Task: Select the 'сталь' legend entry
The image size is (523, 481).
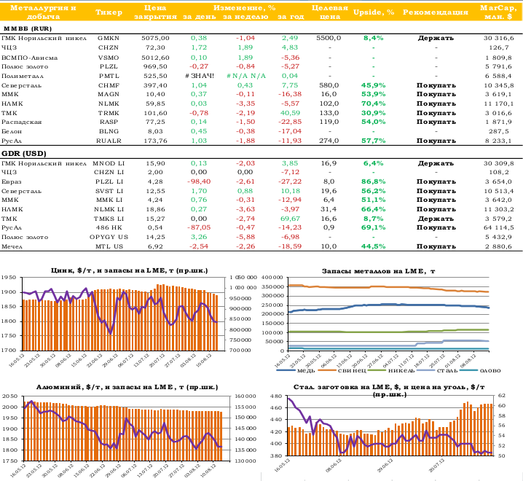Action: click(437, 370)
